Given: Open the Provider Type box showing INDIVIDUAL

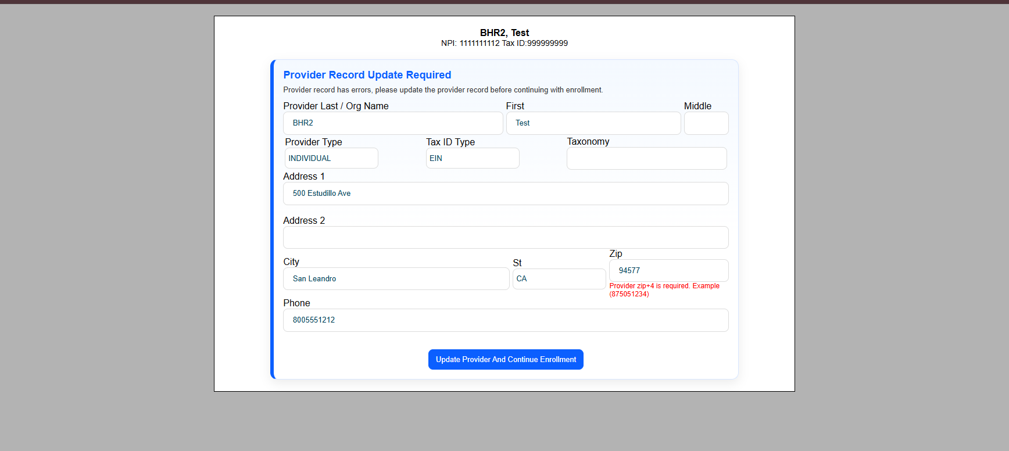Looking at the screenshot, I should [331, 158].
